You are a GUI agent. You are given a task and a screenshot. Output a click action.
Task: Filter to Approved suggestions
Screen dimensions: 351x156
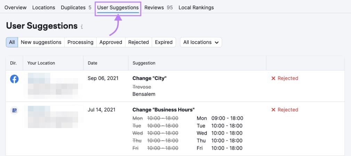click(111, 42)
